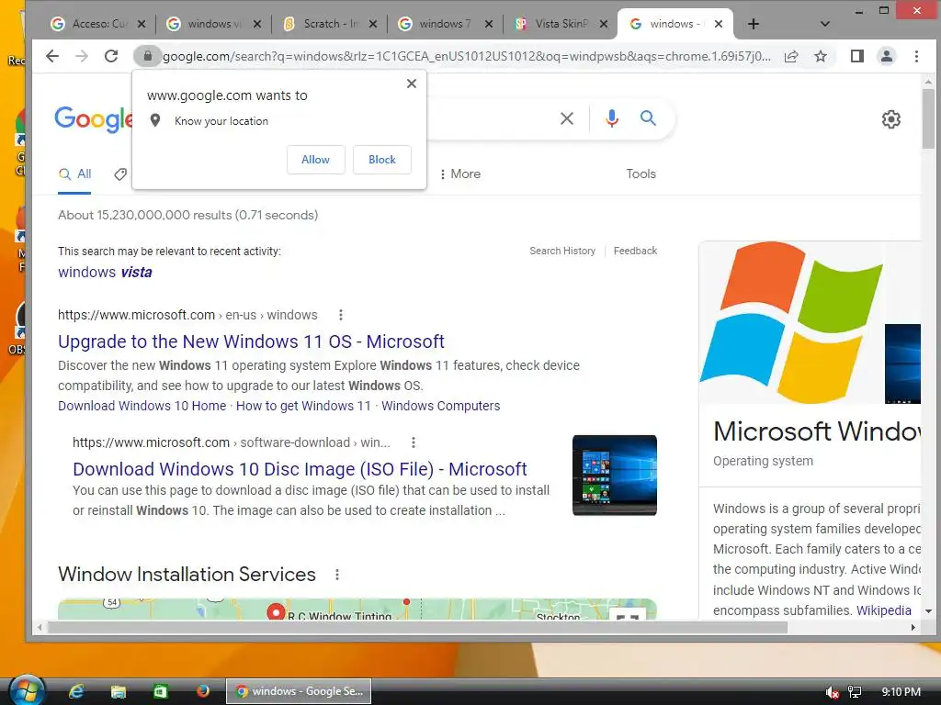Open the Chrome profile avatar icon

887,56
